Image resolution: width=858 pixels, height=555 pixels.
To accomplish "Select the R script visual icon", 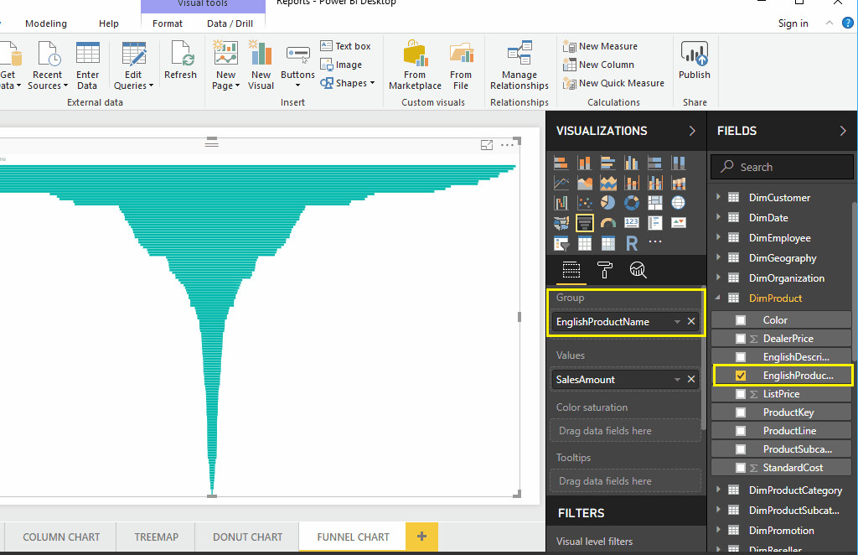I will [632, 243].
